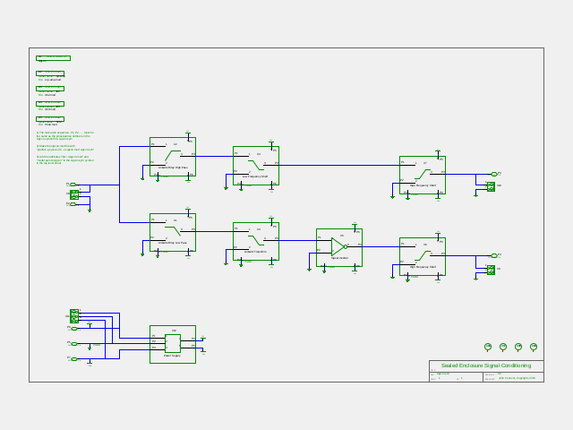Click the green notes paragraph text
This screenshot has width=573, height=430.
click(65, 148)
